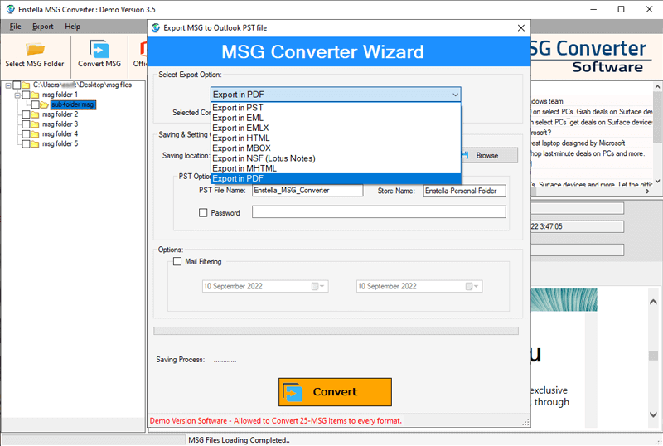Viewport: 663px width, 446px height.
Task: Click the orange Convert button
Action: (335, 392)
